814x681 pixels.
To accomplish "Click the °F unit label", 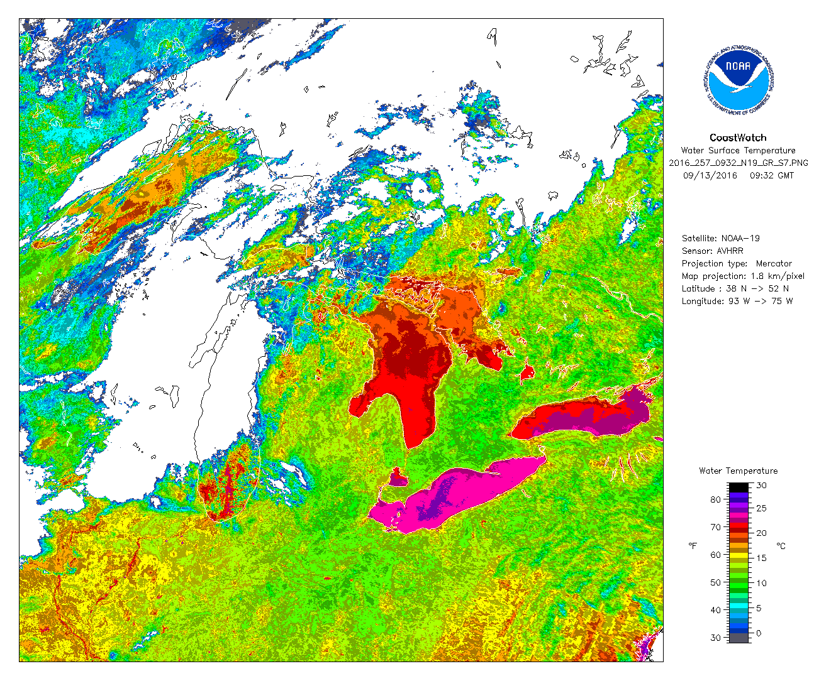I will pyautogui.click(x=693, y=546).
